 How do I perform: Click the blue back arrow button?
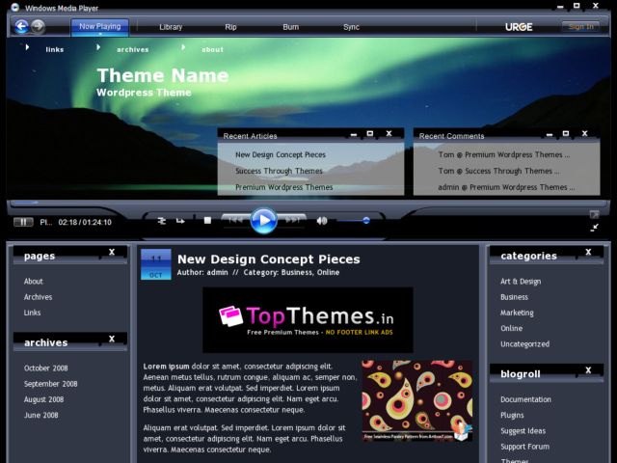[x=22, y=27]
